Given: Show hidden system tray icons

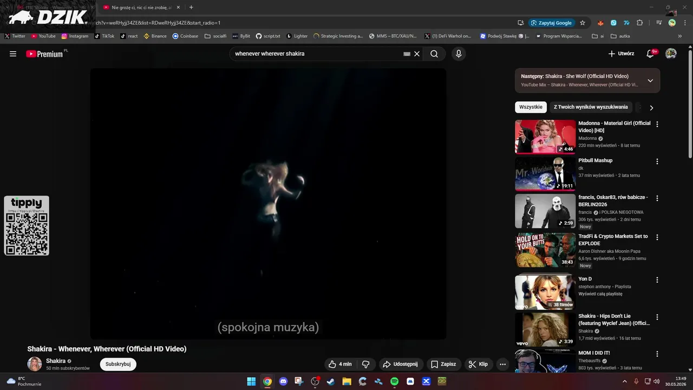Looking at the screenshot, I should click(624, 381).
